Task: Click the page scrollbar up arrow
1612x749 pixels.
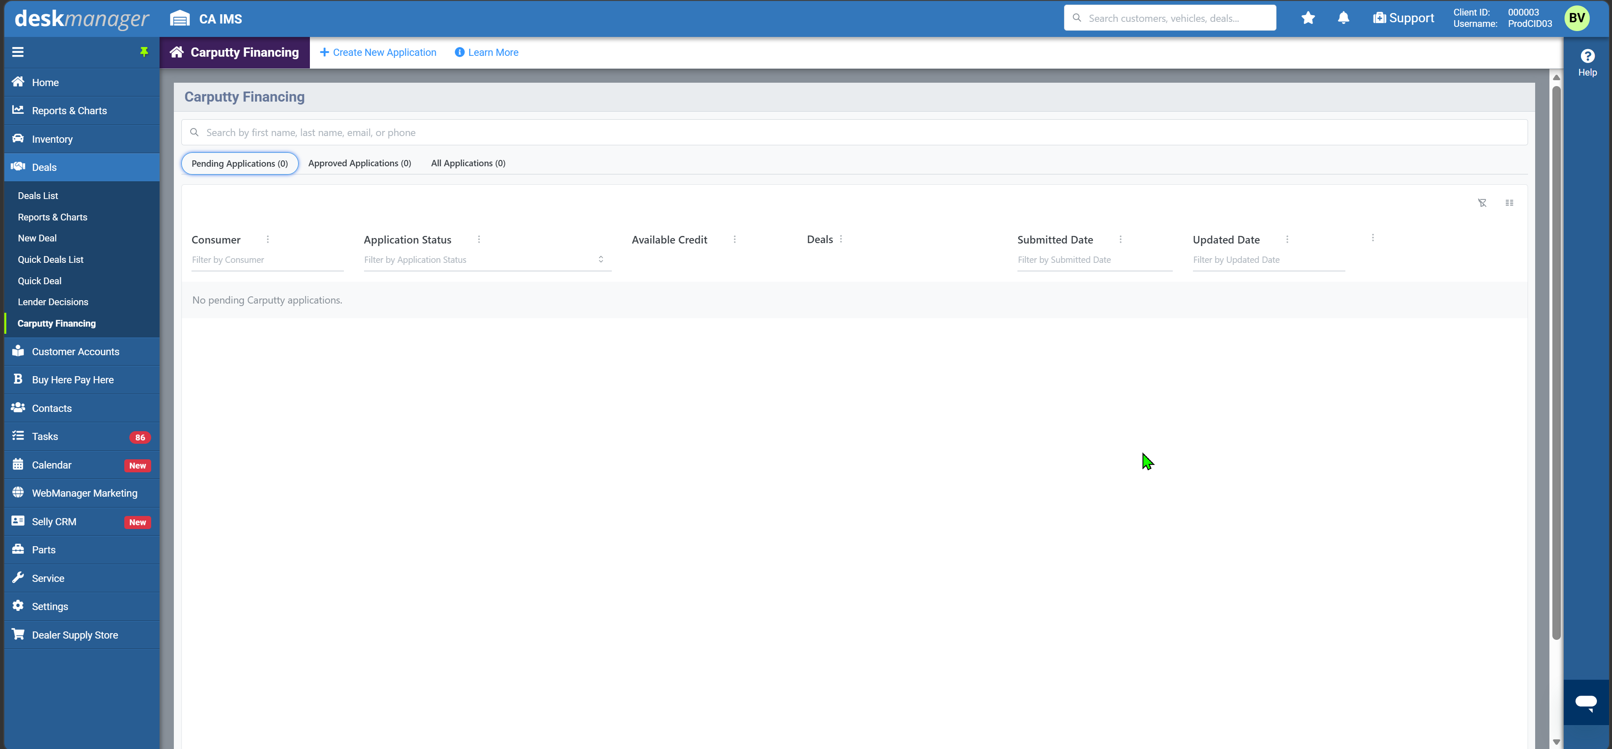Action: 1556,78
